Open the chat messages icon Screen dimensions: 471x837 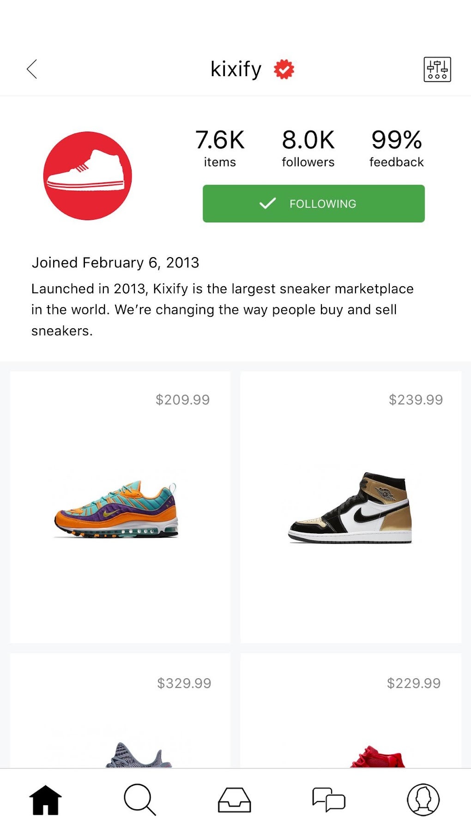tap(328, 800)
